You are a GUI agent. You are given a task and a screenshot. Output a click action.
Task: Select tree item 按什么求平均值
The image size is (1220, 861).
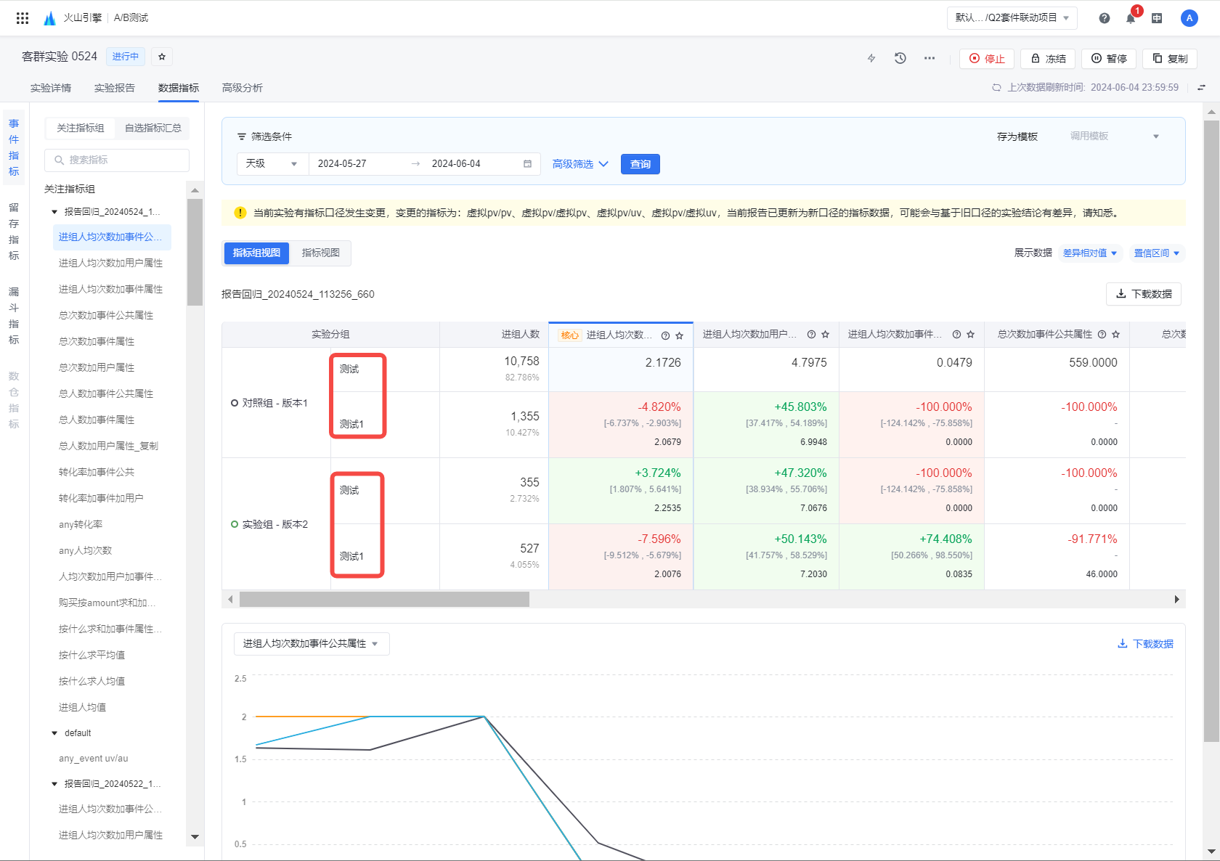coord(91,655)
